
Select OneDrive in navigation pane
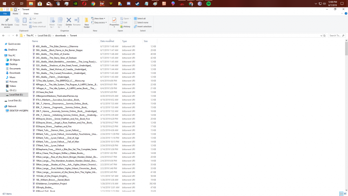pyautogui.click(x=13, y=50)
